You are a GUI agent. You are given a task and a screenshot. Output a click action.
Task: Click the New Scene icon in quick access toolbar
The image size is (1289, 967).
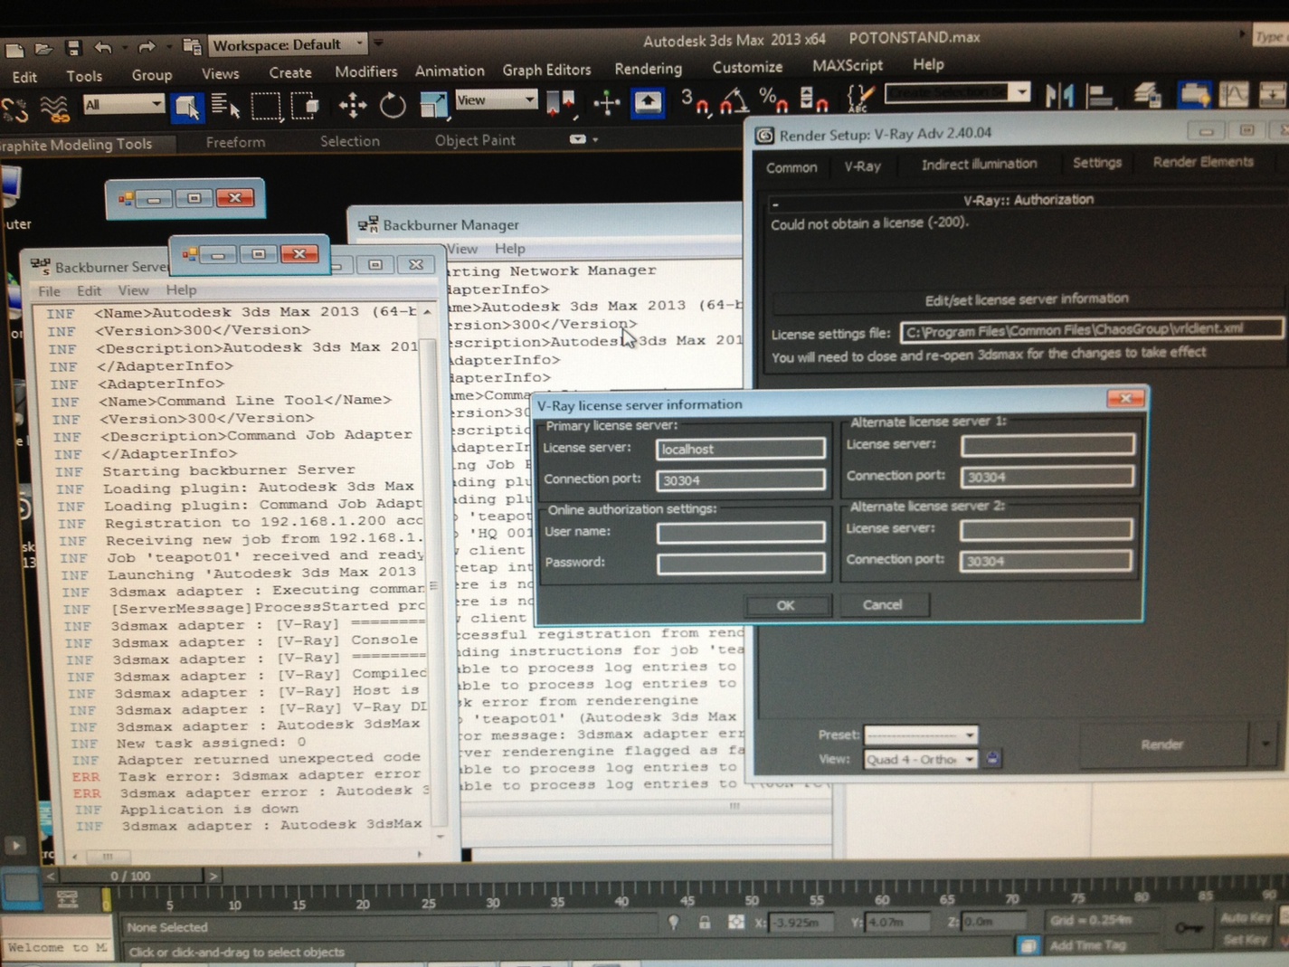pos(15,50)
